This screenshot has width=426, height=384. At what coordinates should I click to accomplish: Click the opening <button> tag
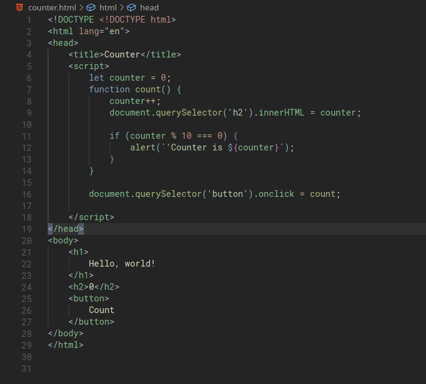tap(89, 299)
